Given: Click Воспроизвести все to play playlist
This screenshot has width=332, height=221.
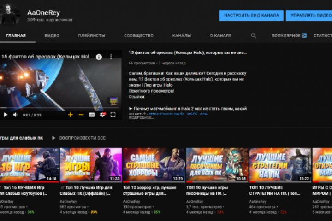Looking at the screenshot, I should (79, 138).
